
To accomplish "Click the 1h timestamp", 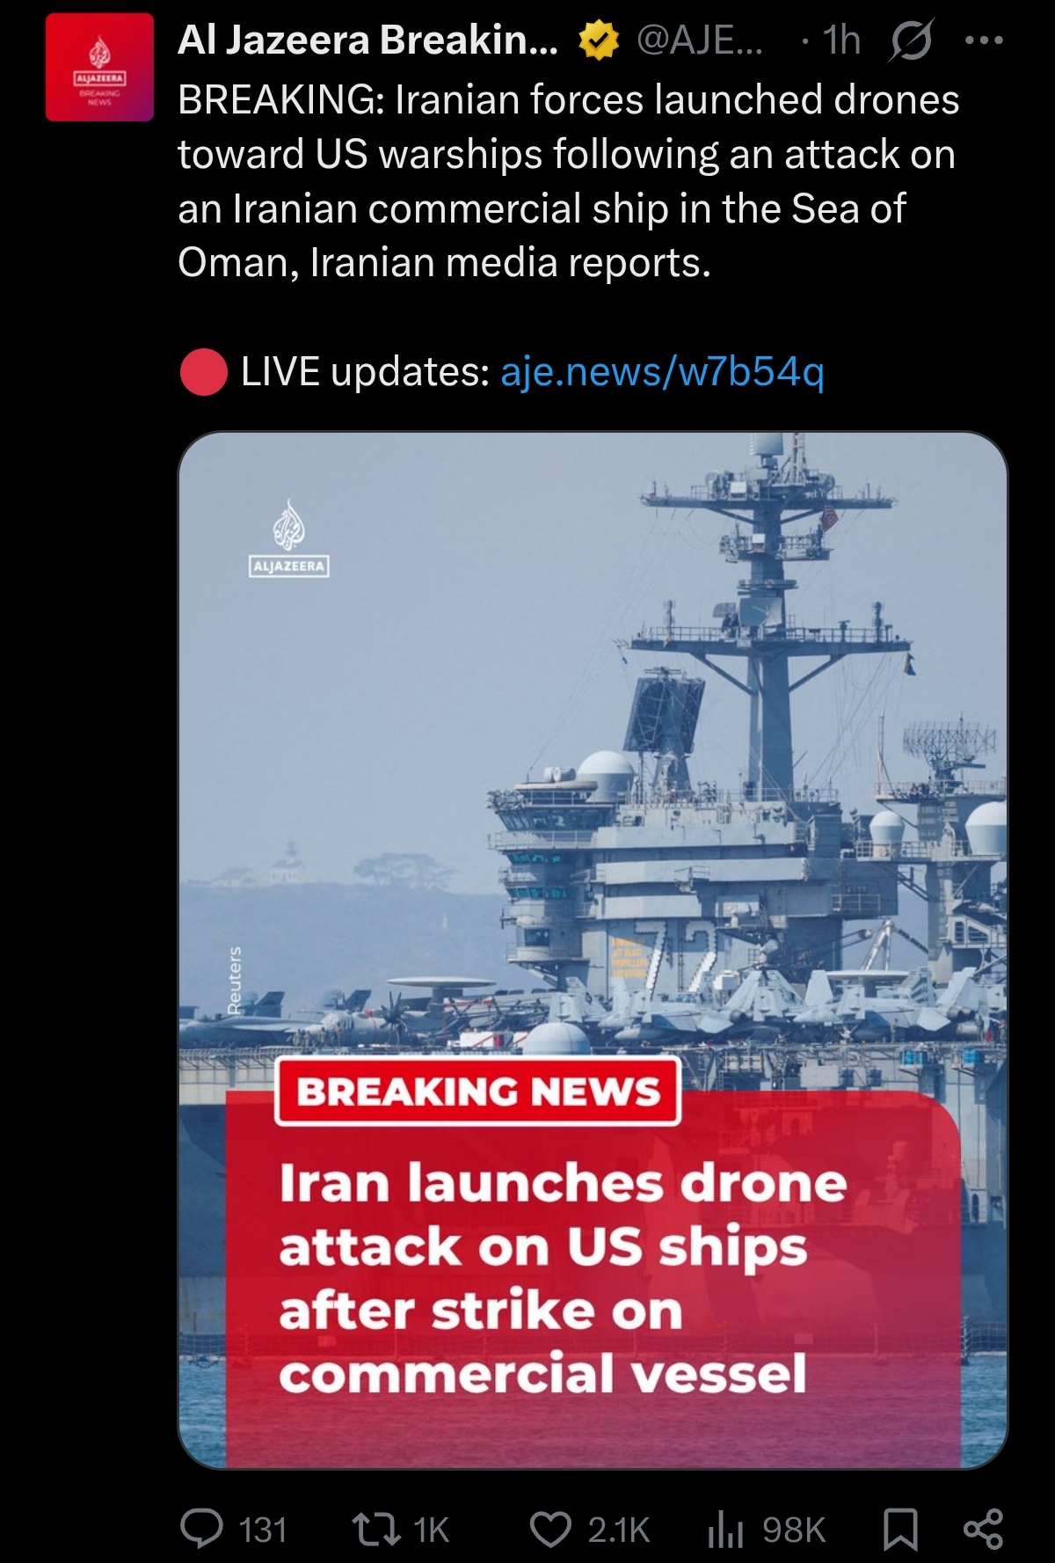I will [x=841, y=40].
